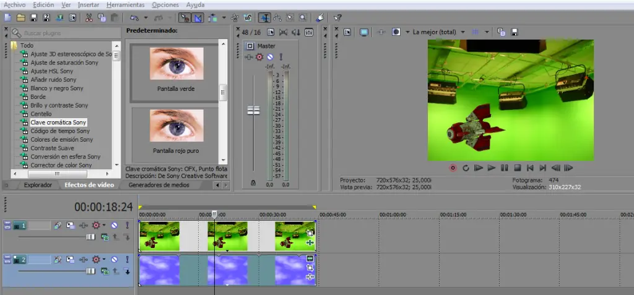This screenshot has width=634, height=295.
Task: Open the What's This help pointer
Action: click(337, 18)
